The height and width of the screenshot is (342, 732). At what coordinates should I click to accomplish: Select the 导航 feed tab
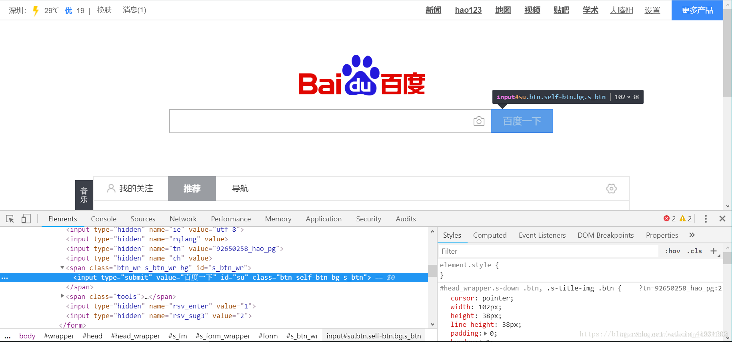click(240, 189)
